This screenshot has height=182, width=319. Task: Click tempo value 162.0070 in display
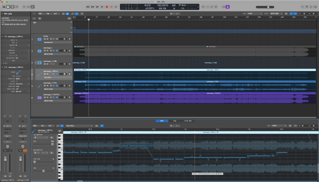pos(163,5)
